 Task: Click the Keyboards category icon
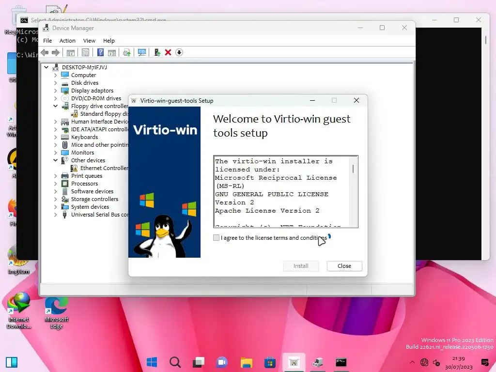coord(65,137)
